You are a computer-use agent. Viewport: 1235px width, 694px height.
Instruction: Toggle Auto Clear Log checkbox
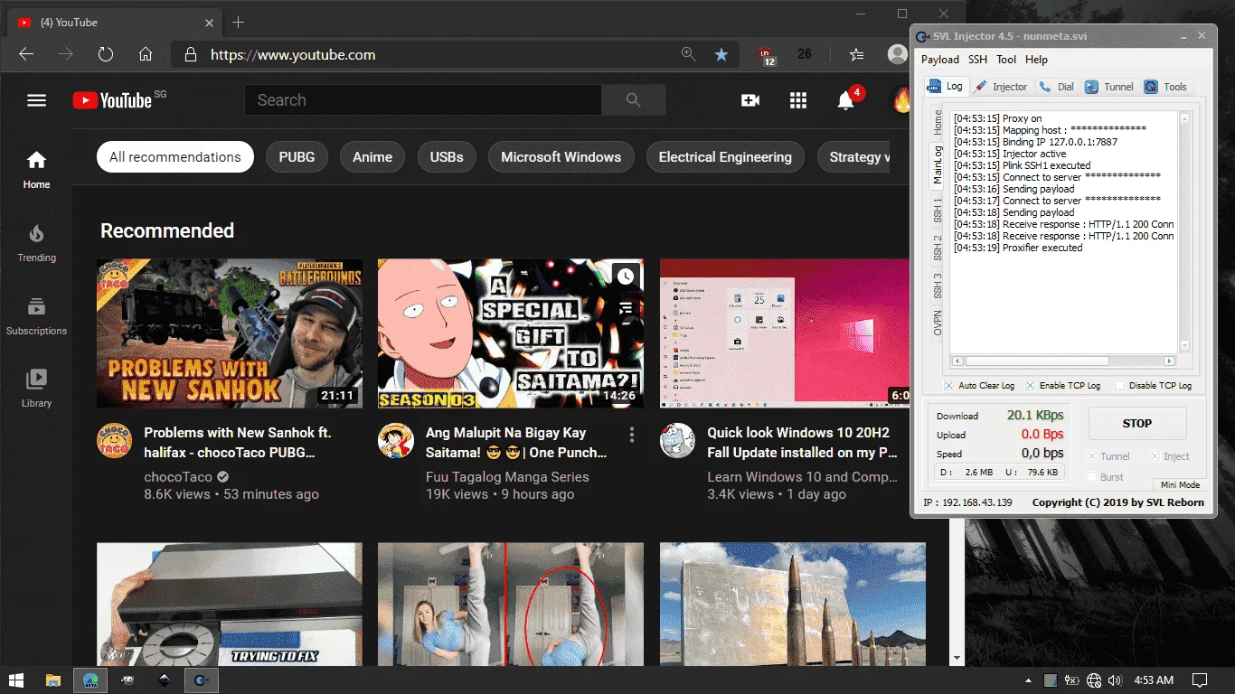tap(949, 386)
